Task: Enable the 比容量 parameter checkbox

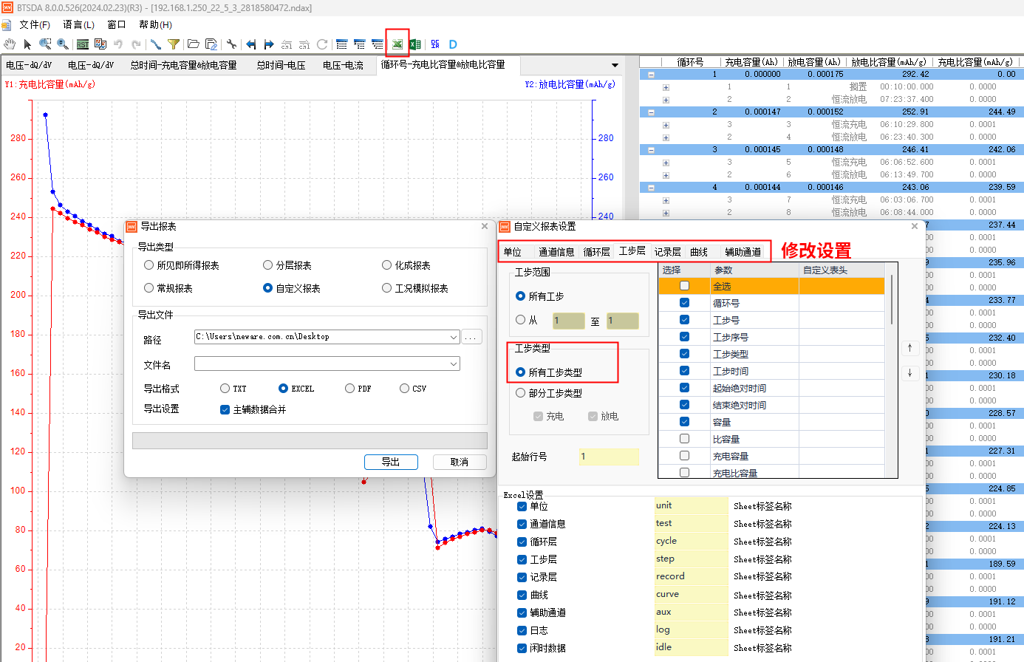Action: pos(684,439)
